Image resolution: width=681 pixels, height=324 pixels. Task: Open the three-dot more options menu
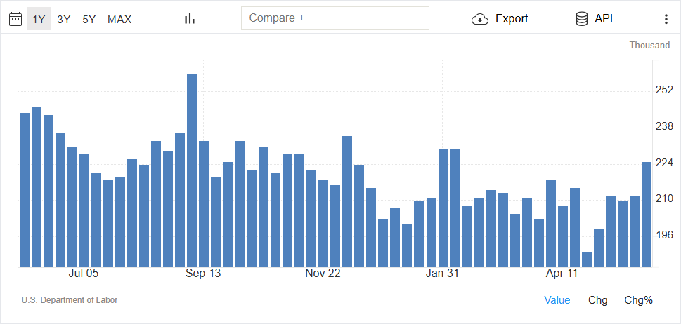[x=666, y=19]
